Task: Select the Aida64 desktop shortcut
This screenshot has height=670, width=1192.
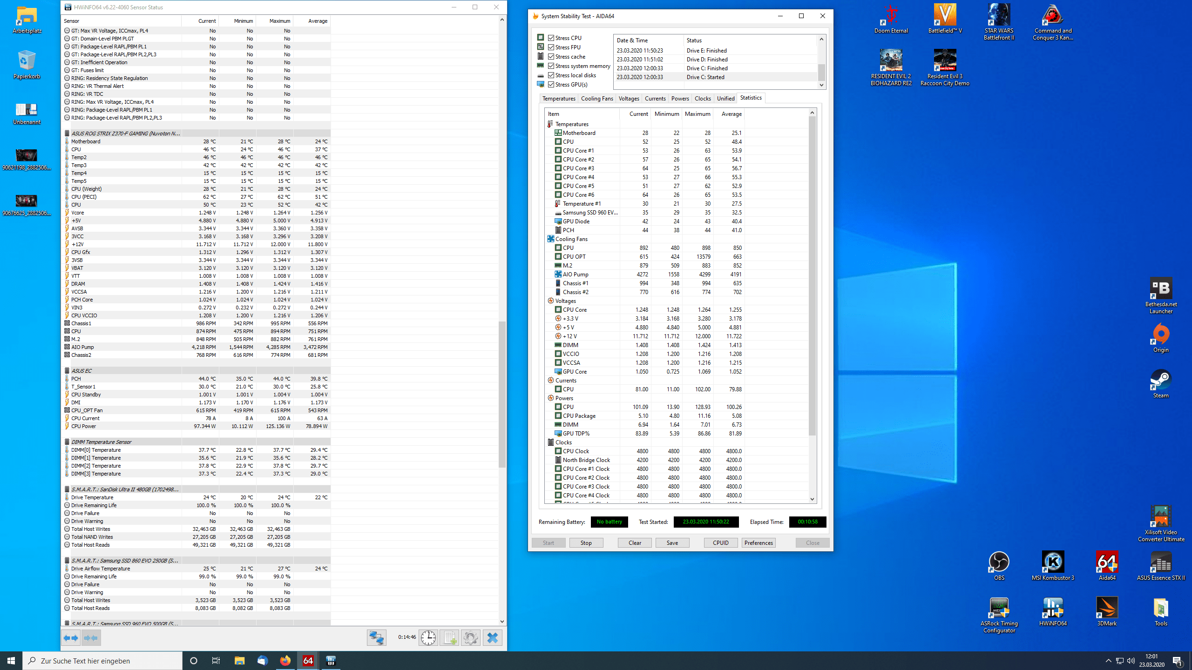Action: pyautogui.click(x=1107, y=566)
